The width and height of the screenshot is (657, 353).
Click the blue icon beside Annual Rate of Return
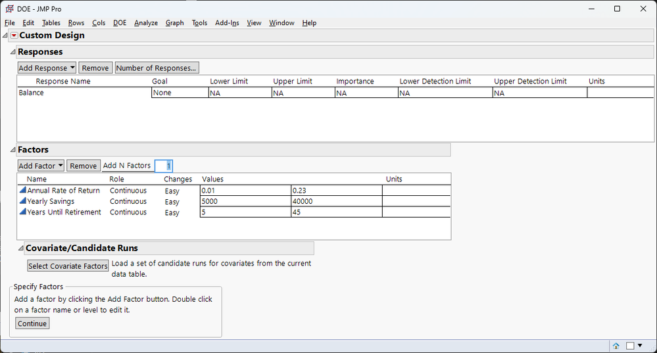[x=22, y=191]
